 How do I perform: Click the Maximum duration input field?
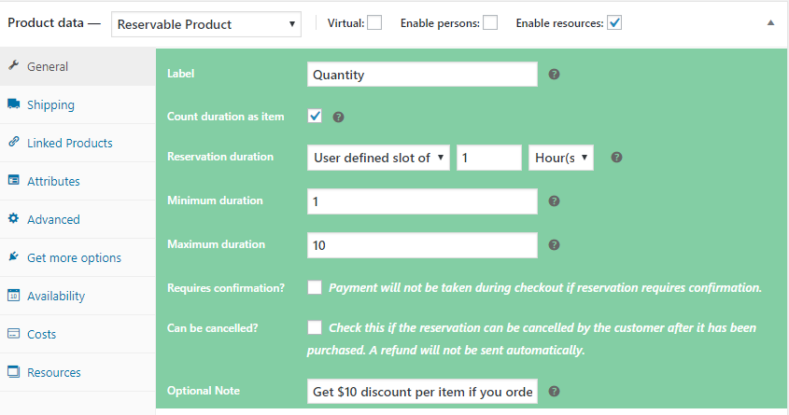pyautogui.click(x=422, y=245)
